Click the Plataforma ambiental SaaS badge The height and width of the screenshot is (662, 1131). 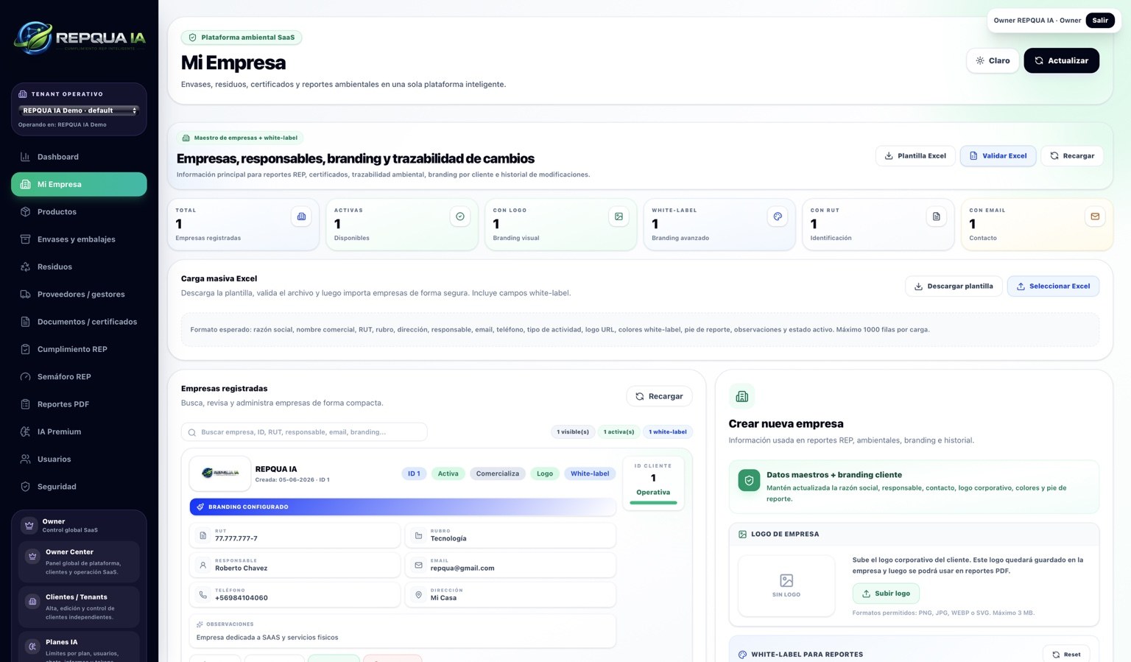pyautogui.click(x=242, y=38)
